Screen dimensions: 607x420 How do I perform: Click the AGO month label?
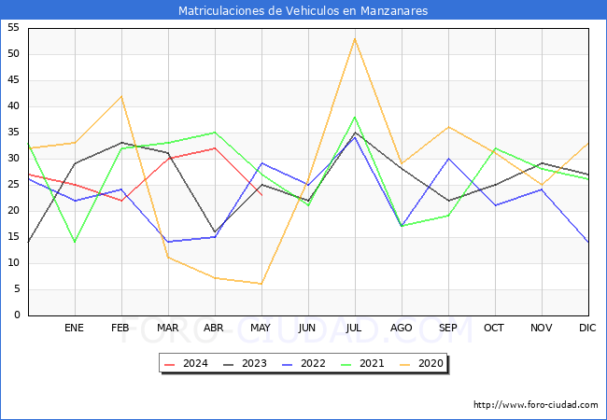click(401, 328)
